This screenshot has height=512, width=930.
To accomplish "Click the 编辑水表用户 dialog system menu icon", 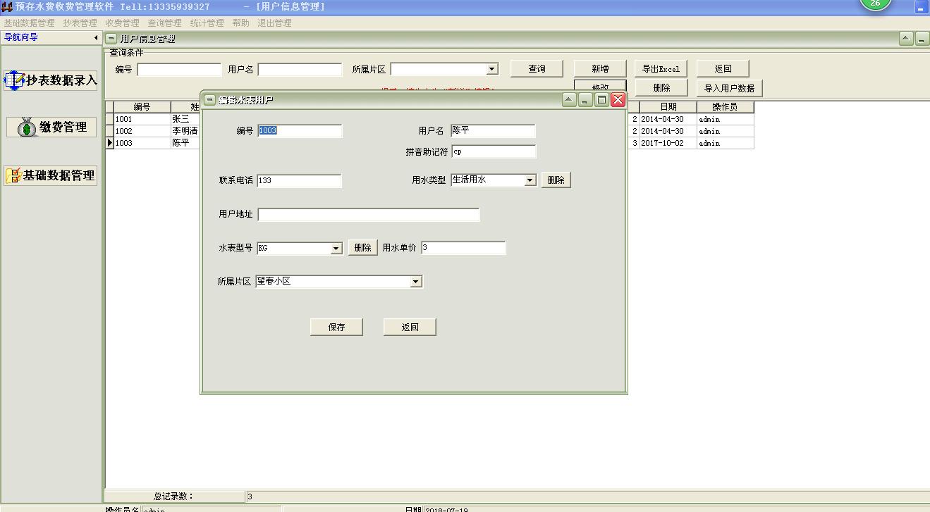I will click(209, 100).
